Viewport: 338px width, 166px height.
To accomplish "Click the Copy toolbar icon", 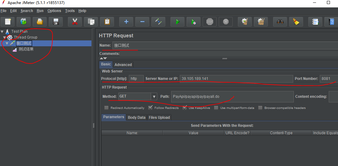I will [x=91, y=22].
